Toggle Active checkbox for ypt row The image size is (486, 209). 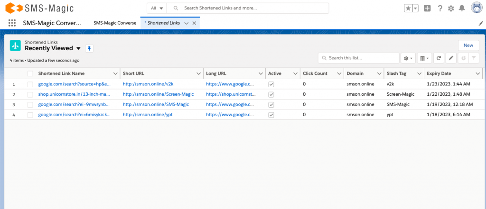(x=271, y=115)
